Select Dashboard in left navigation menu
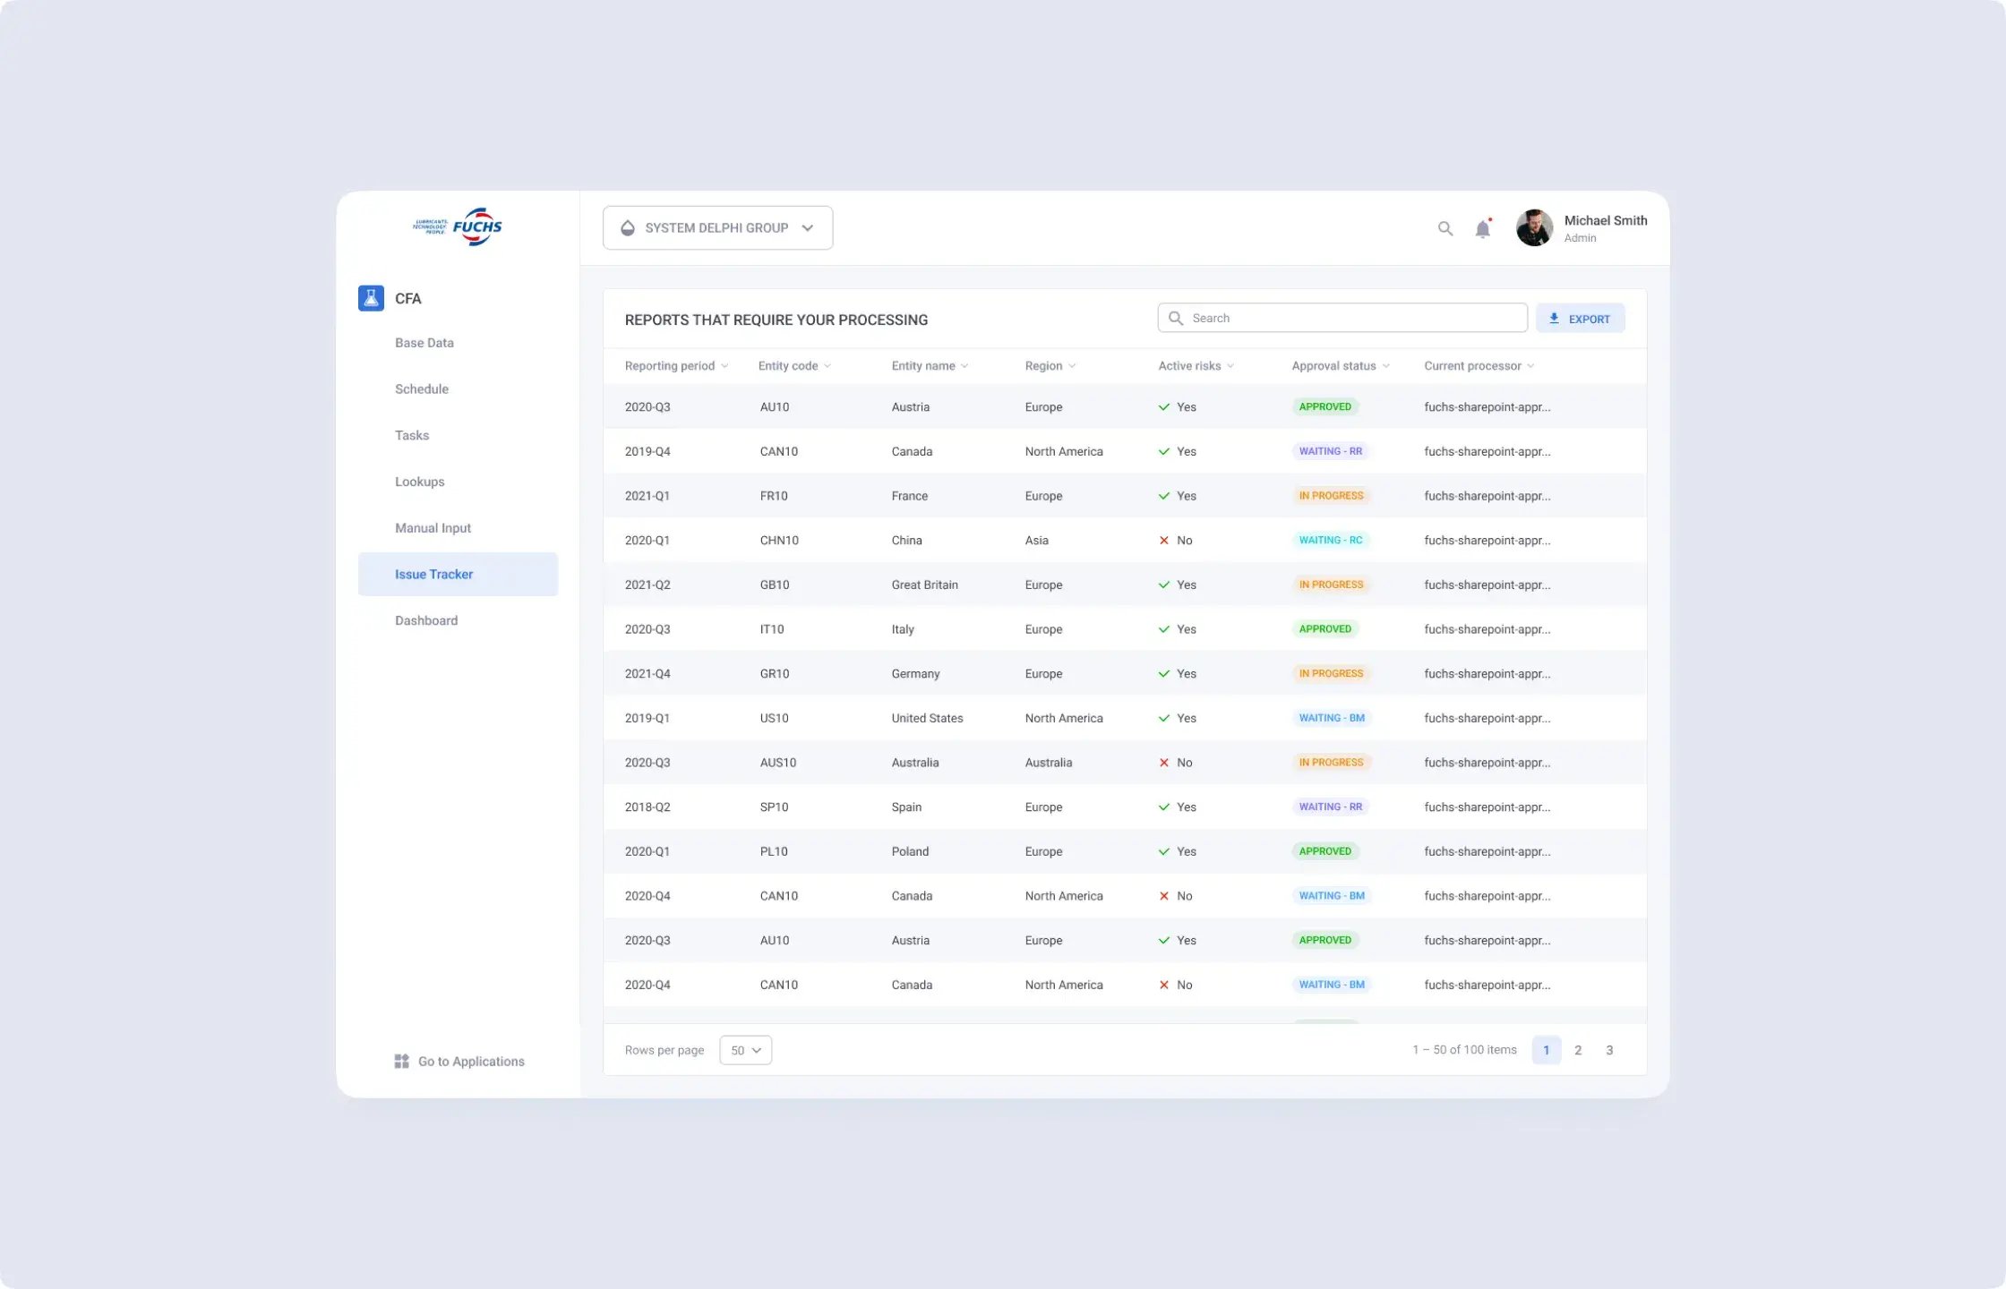This screenshot has width=2006, height=1289. [x=425, y=619]
